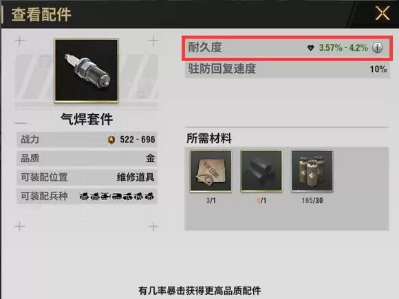
Task: Click the 气焊套件 spark plug image
Action: point(87,70)
